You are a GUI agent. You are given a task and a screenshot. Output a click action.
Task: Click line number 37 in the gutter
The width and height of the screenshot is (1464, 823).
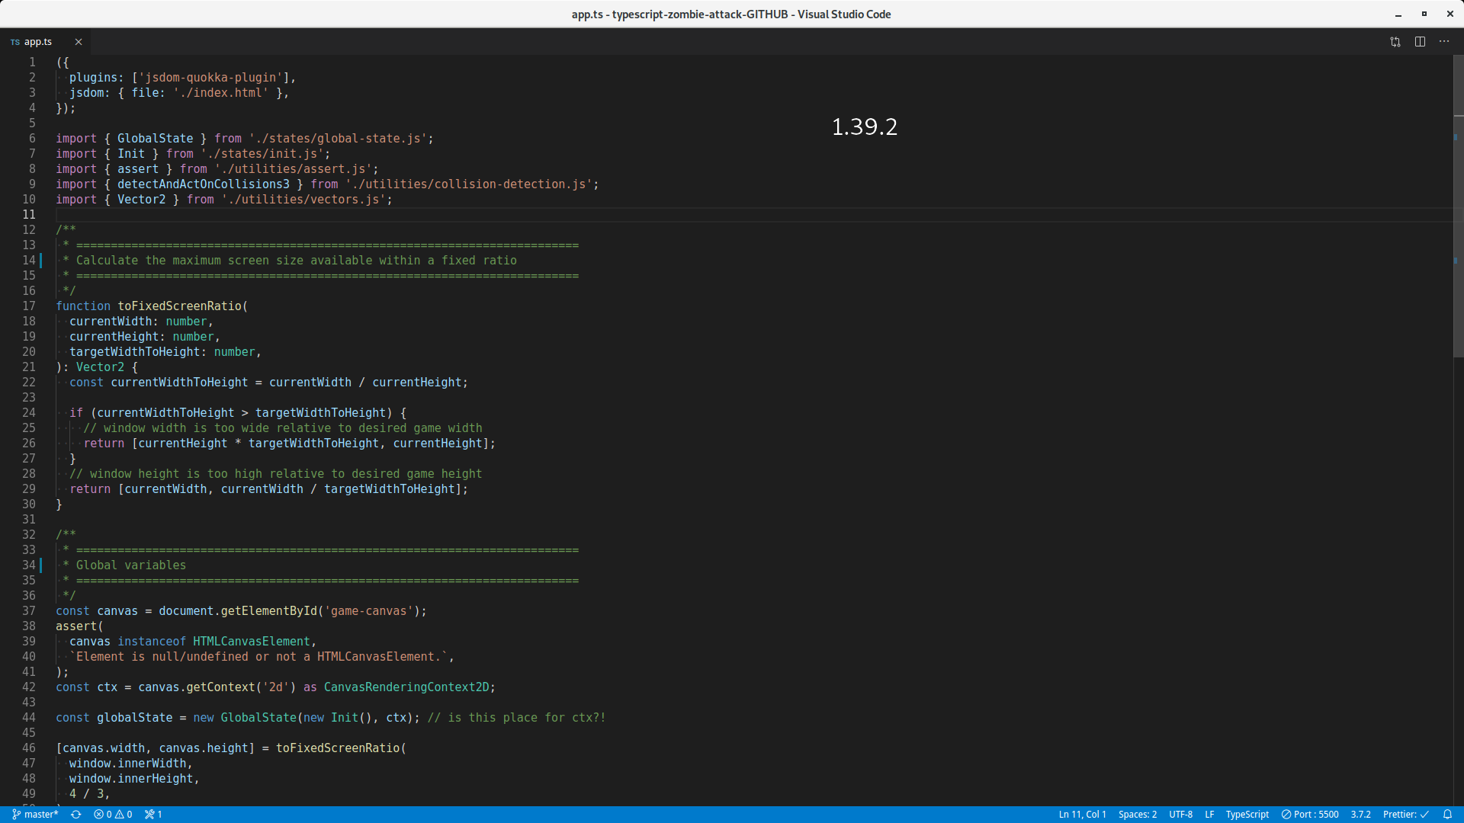coord(29,611)
